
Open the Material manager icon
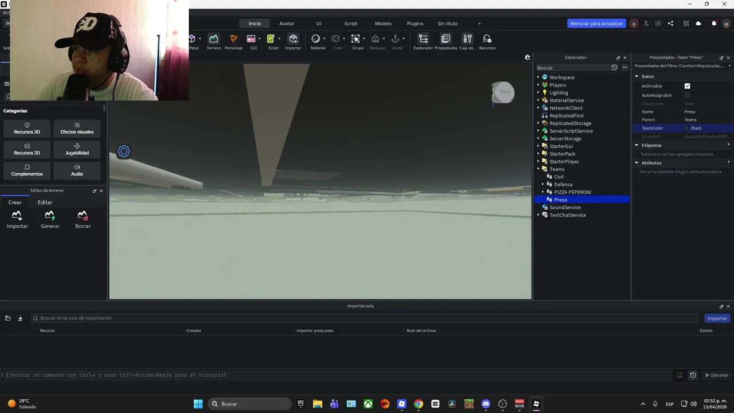click(315, 39)
